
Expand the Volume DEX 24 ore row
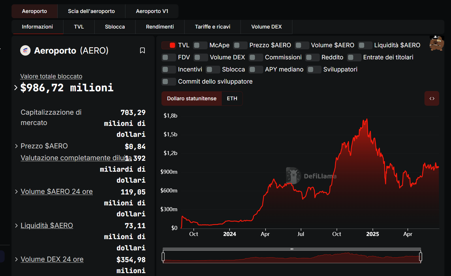pos(16,259)
